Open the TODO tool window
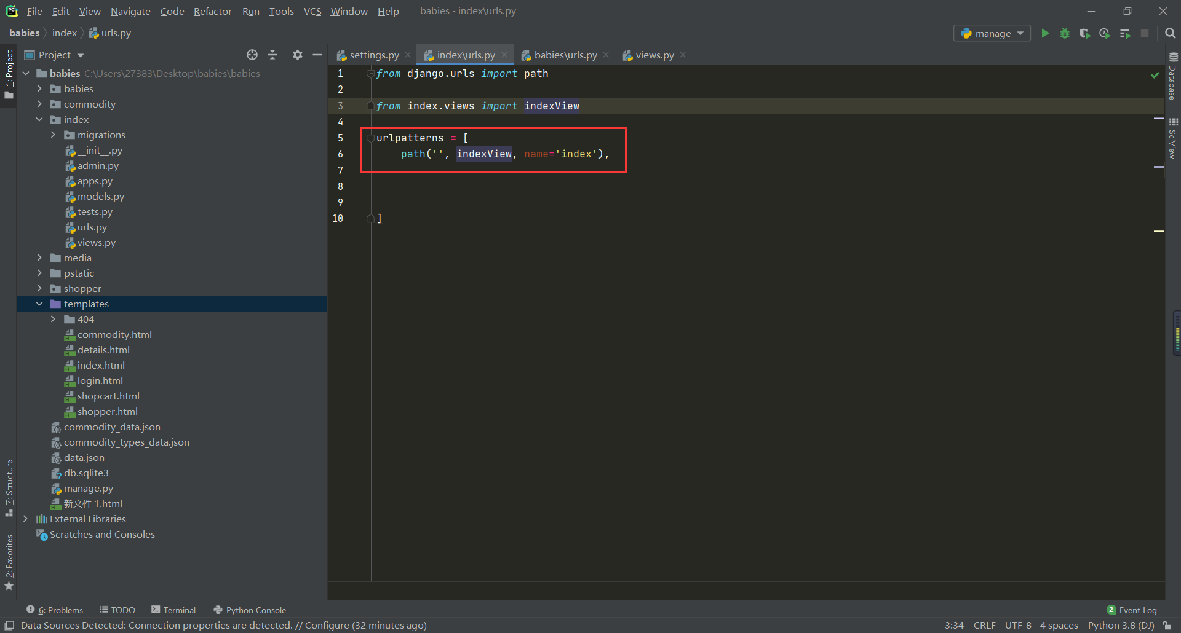Image resolution: width=1181 pixels, height=633 pixels. pyautogui.click(x=117, y=610)
